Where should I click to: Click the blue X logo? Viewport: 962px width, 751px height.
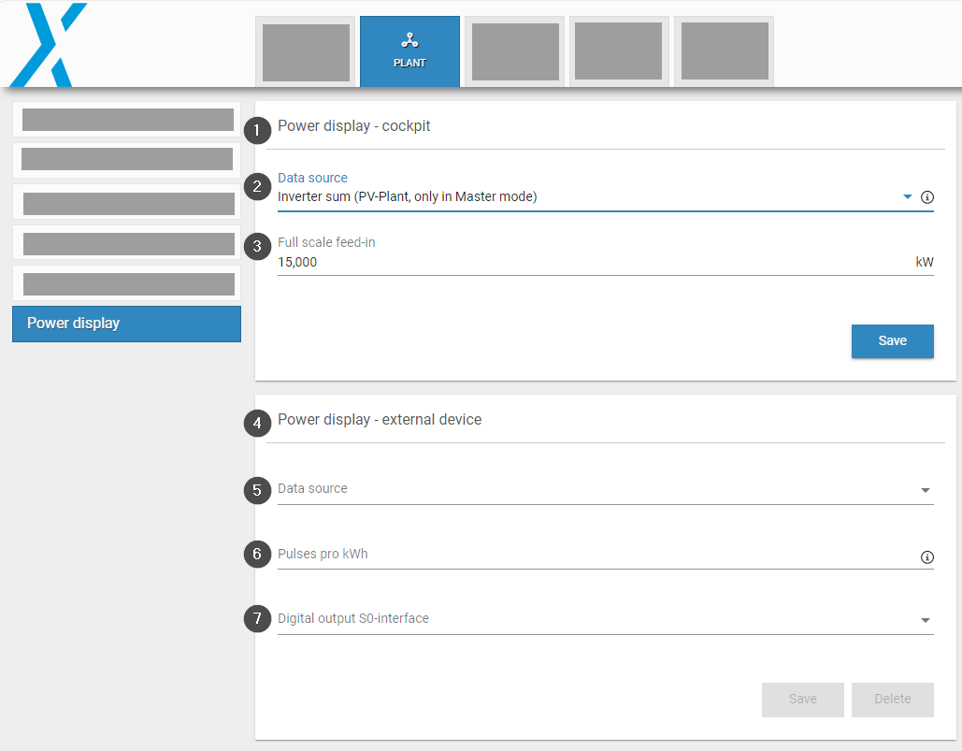[x=49, y=44]
